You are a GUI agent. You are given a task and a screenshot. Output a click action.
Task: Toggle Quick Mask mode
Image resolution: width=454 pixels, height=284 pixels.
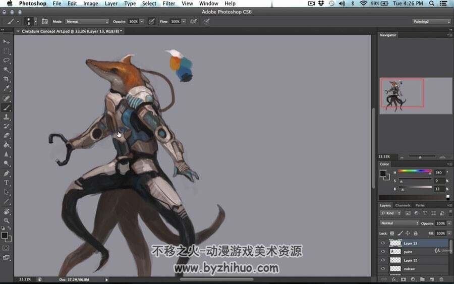[6, 248]
